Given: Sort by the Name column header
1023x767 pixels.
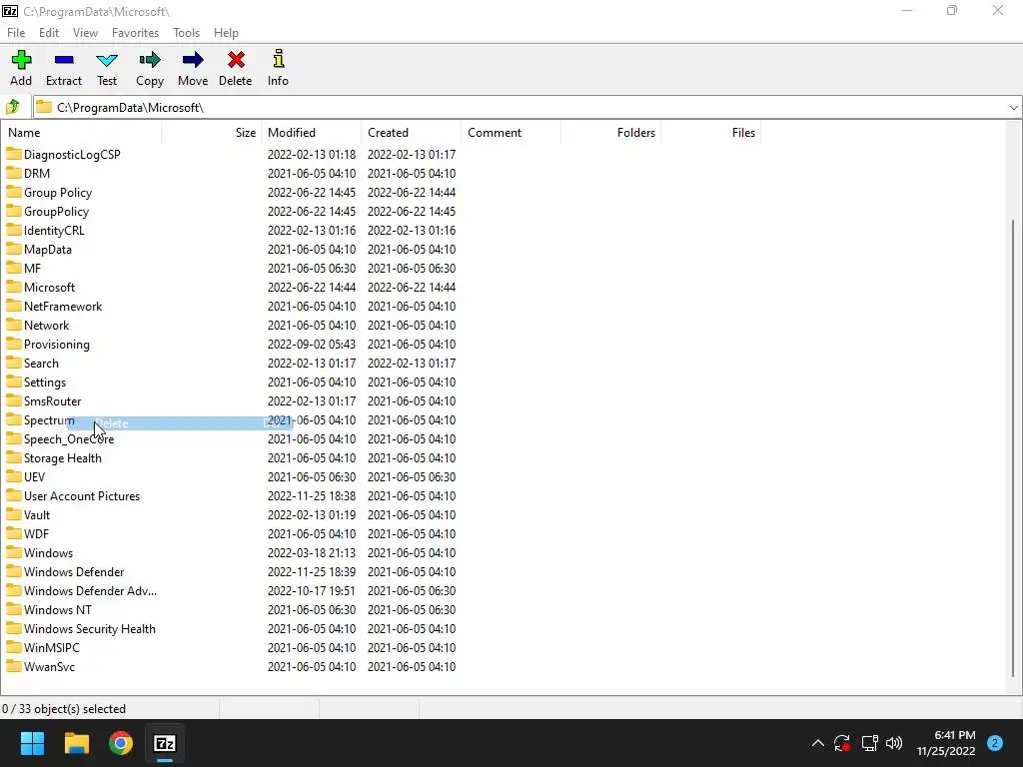Looking at the screenshot, I should pyautogui.click(x=81, y=133).
